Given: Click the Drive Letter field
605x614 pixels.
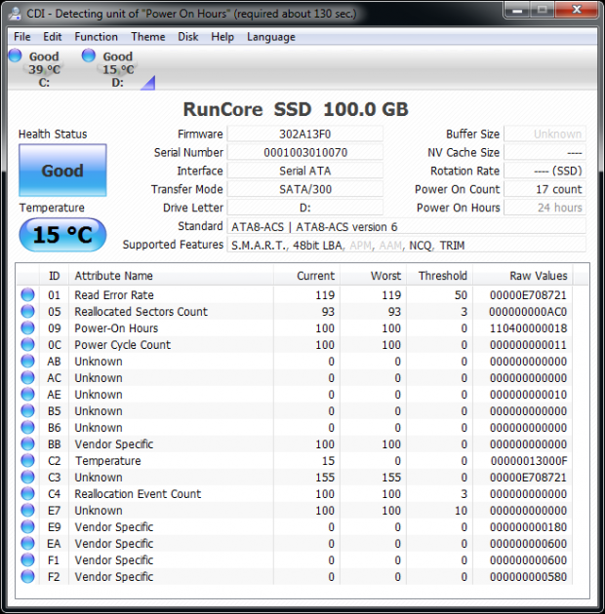Looking at the screenshot, I should coord(305,208).
